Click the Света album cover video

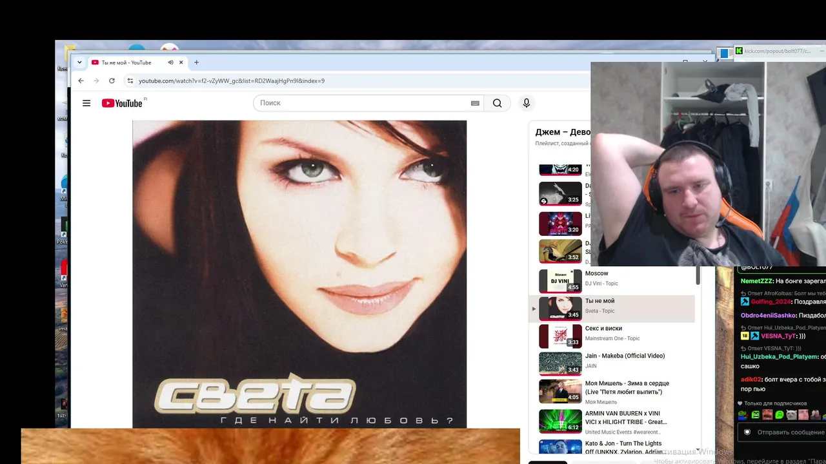(x=299, y=274)
